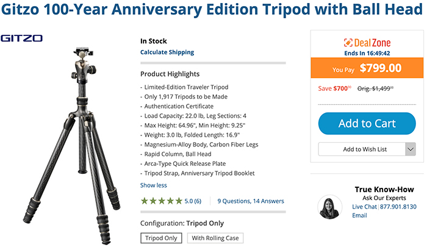The image size is (427, 247).
Task: Click the Gitzo brand logo
Action: 22,38
